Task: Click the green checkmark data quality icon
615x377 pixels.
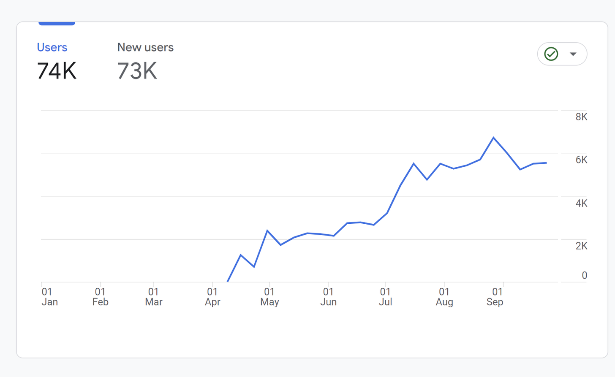Action: pyautogui.click(x=551, y=54)
